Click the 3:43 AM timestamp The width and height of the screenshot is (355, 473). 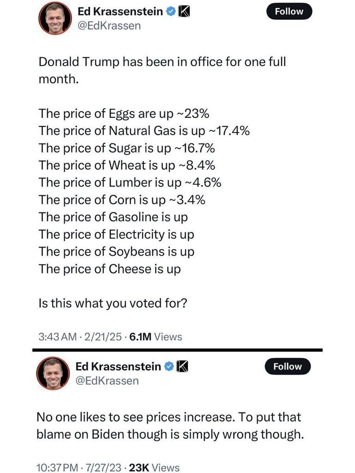click(x=58, y=337)
